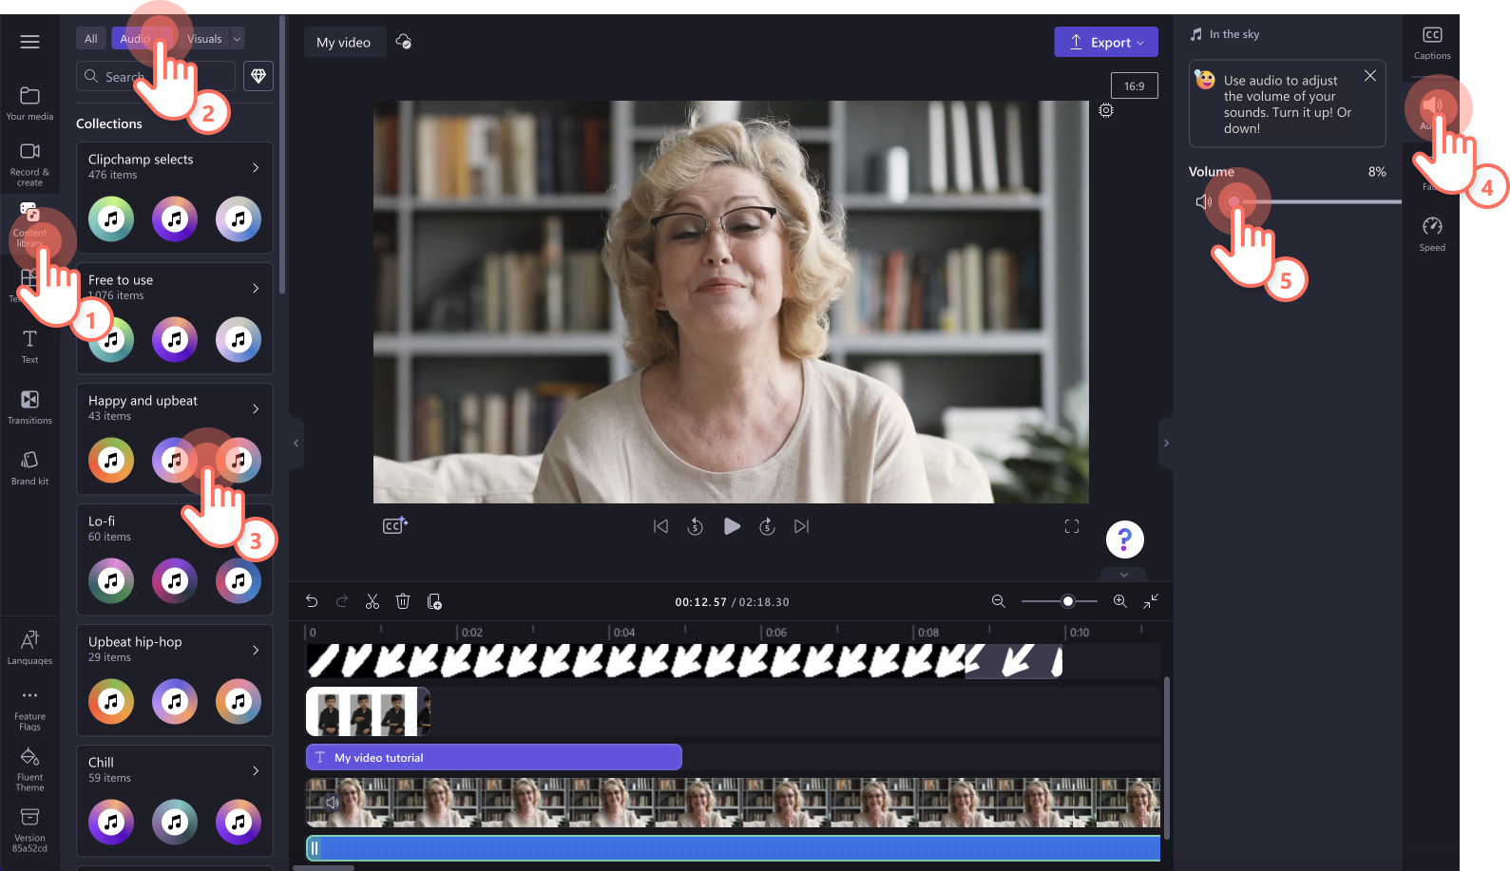Viewport: 1510px width, 871px height.
Task: Rename the My video title
Action: coord(344,42)
